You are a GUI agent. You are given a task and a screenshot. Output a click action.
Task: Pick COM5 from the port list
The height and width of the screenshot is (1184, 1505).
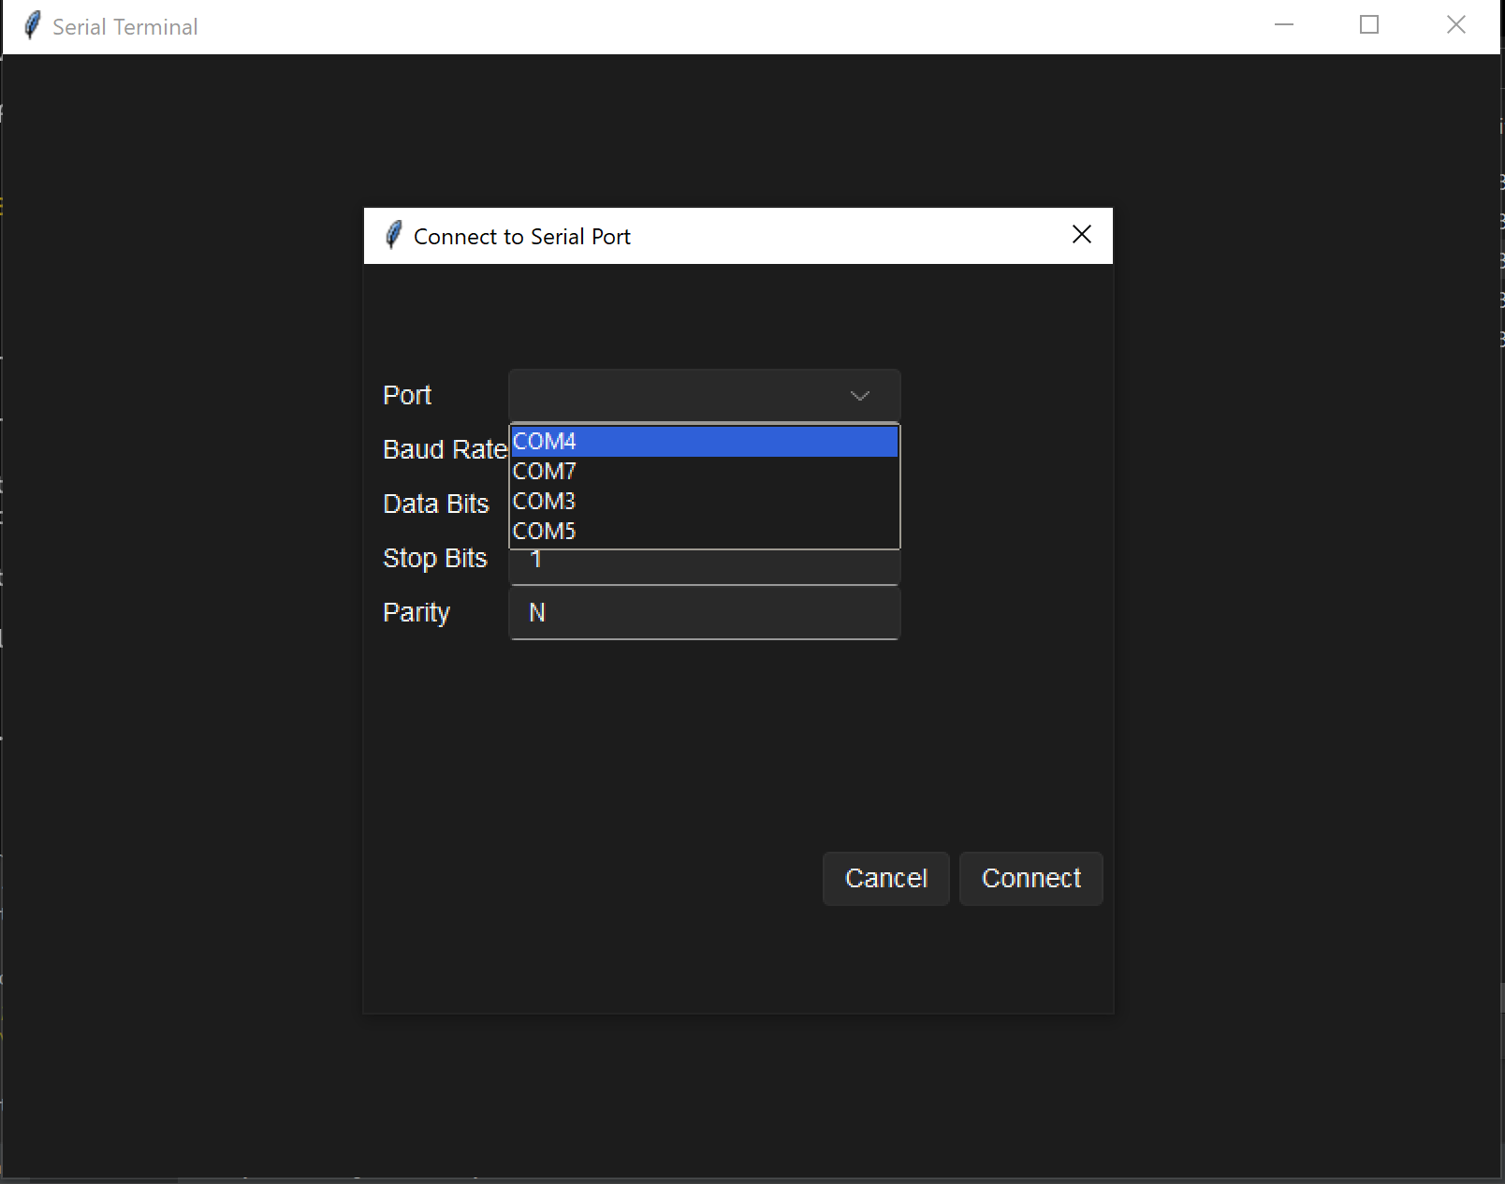(x=705, y=531)
